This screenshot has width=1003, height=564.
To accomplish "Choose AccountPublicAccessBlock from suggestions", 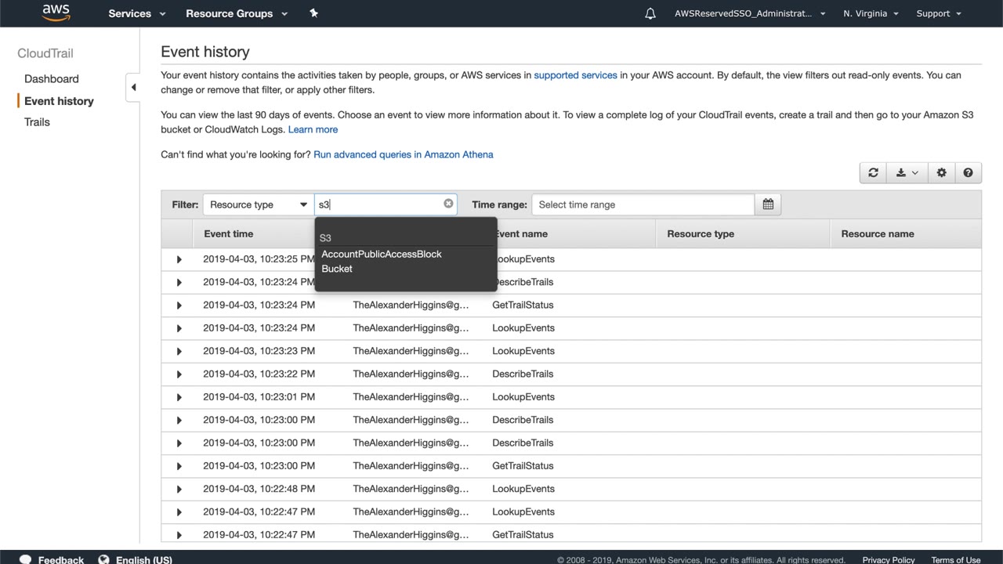I will [x=382, y=254].
